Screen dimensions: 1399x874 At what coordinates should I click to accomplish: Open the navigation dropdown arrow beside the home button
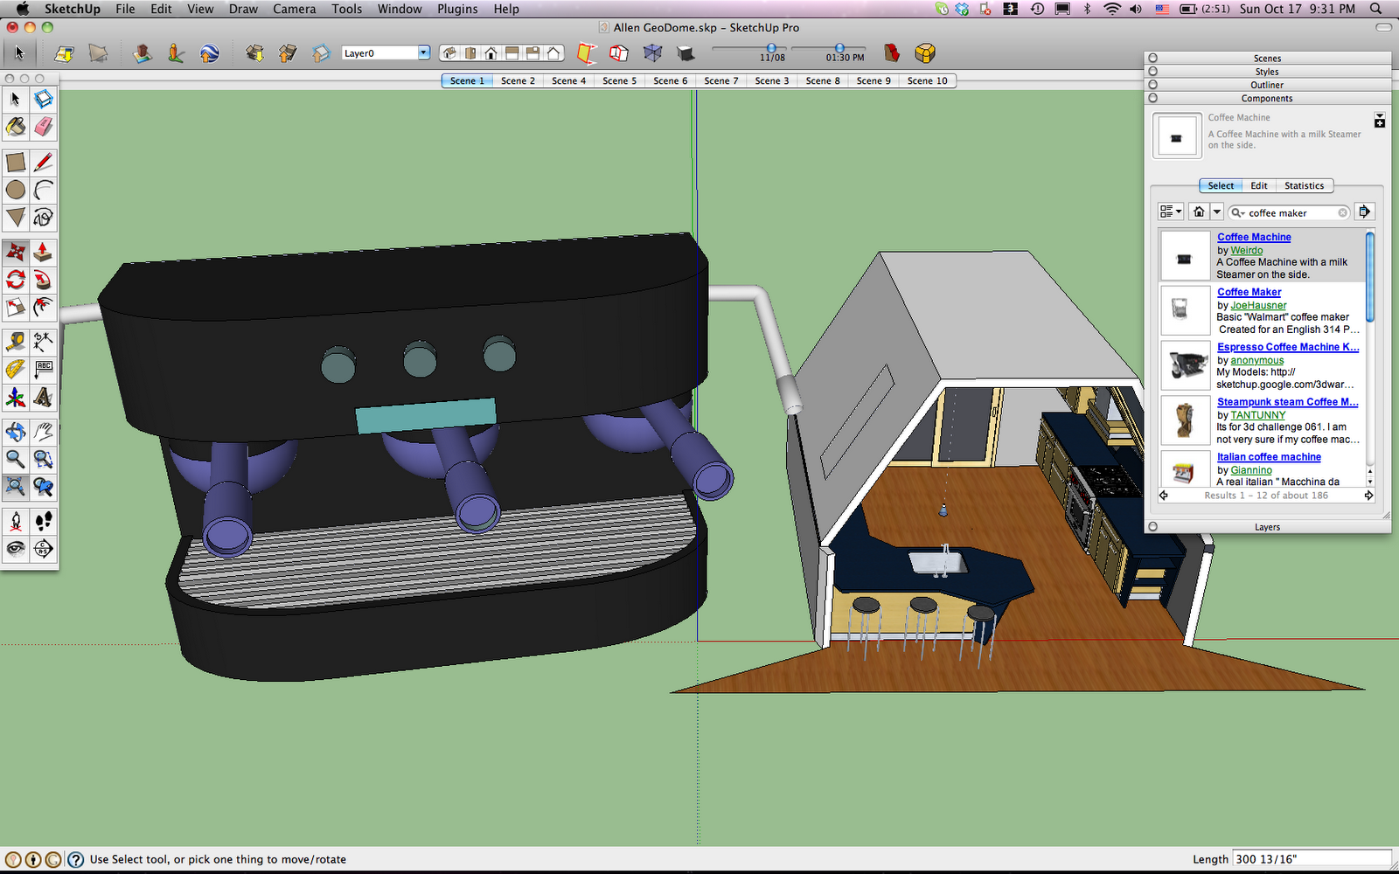pyautogui.click(x=1216, y=212)
